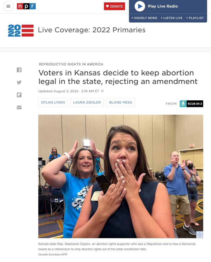Open author Blaise Mesa's page
The width and height of the screenshot is (211, 262).
[x=121, y=102]
